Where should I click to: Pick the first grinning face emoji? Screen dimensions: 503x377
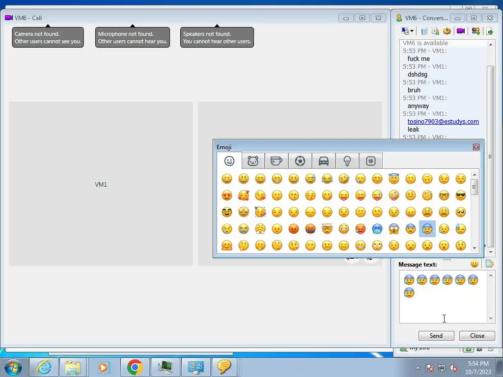pos(227,179)
